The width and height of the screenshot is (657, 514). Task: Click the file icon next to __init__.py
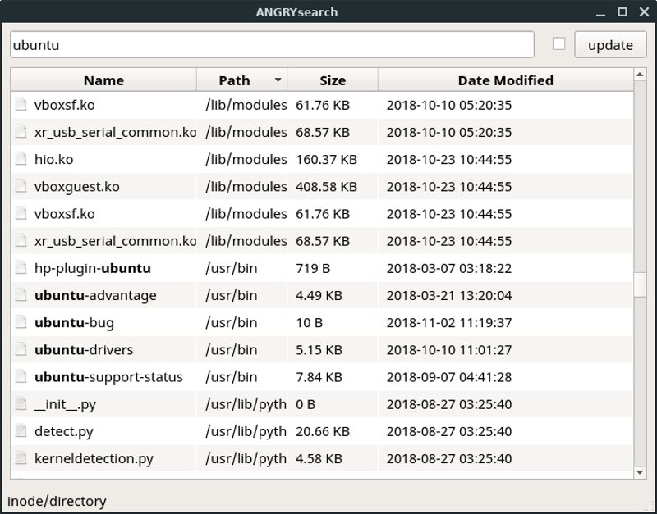click(x=20, y=404)
